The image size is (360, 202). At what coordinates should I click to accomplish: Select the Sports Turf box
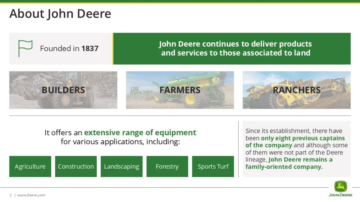(x=213, y=167)
